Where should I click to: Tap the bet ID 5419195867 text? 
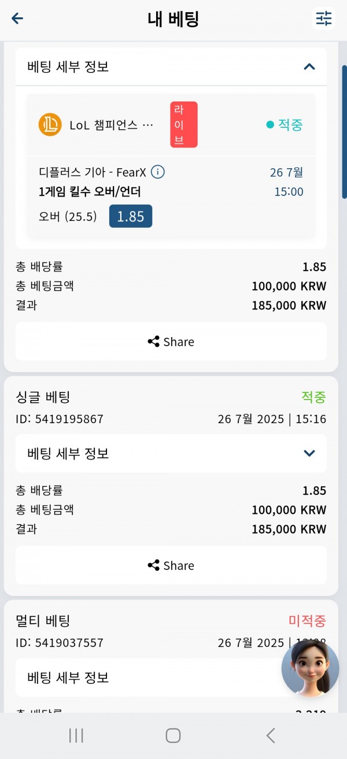[60, 419]
